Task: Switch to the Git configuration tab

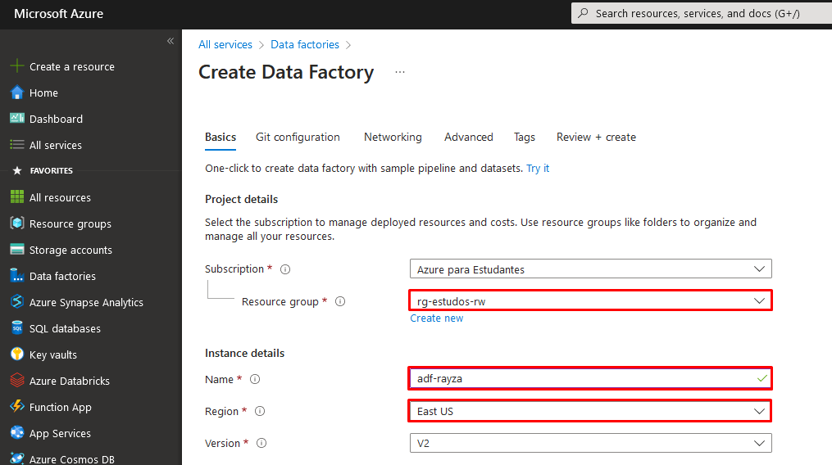Action: (x=298, y=137)
